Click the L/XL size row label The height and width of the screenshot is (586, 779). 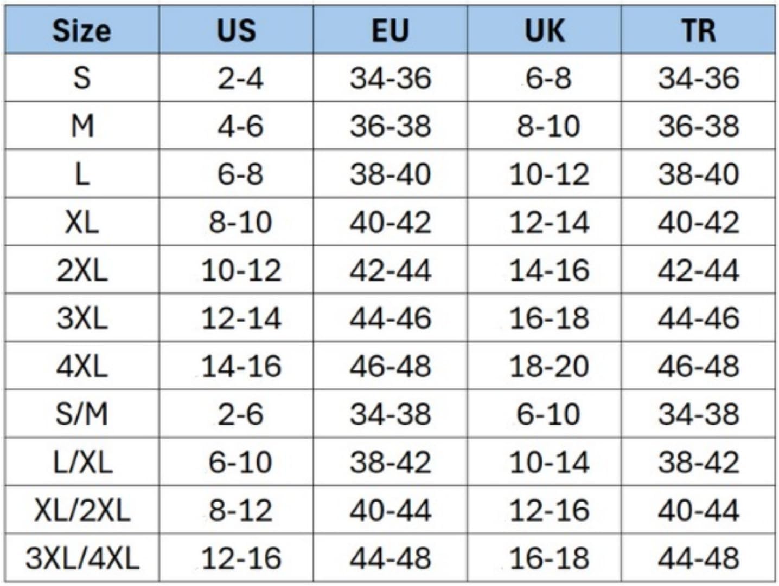pos(82,462)
